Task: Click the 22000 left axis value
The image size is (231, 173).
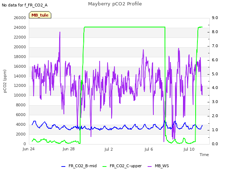Action: tap(20, 37)
